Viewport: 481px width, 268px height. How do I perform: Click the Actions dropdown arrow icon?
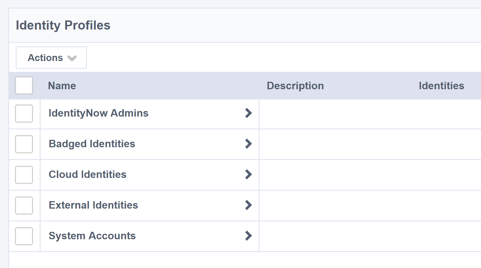click(x=72, y=58)
